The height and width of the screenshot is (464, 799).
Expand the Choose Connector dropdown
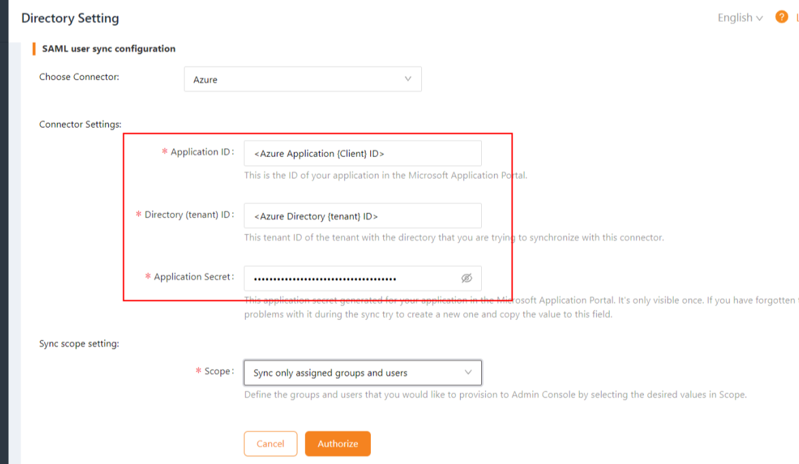pyautogui.click(x=302, y=79)
